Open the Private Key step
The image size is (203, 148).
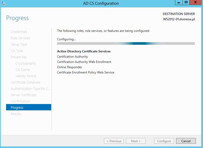pyautogui.click(x=19, y=57)
